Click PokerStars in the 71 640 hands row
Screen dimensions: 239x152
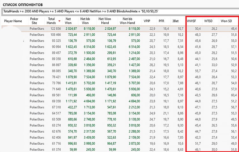37,89
